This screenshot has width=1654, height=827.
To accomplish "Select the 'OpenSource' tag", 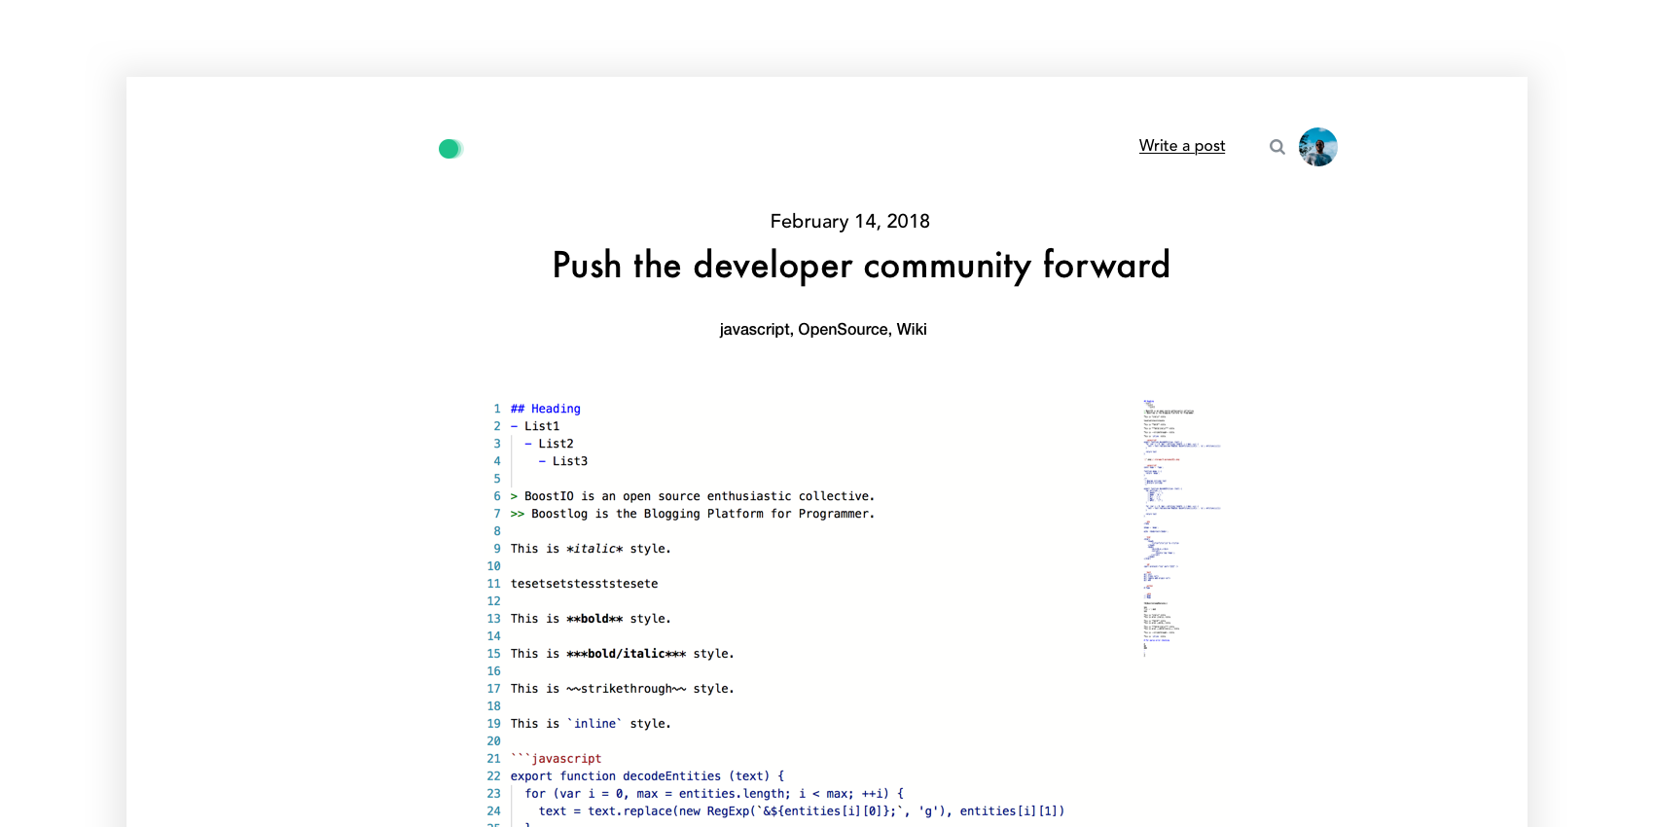I will pos(843,330).
